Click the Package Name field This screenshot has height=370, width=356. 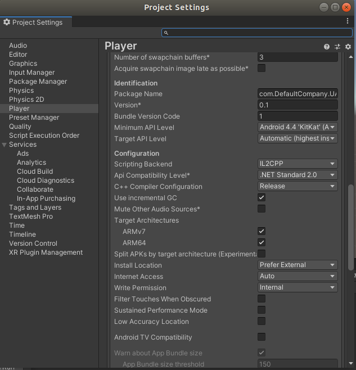[x=298, y=94]
